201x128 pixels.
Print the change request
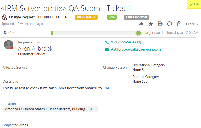click(160, 24)
